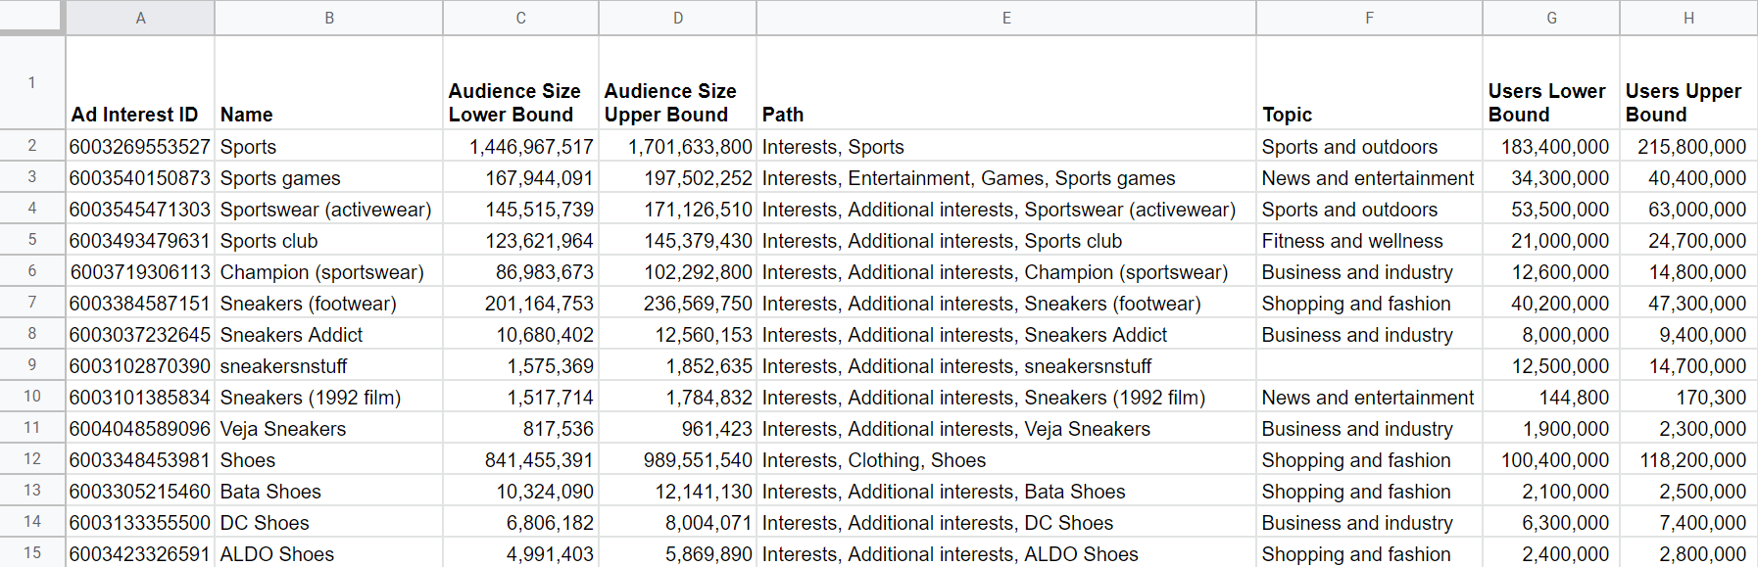Select row 12 containing Shoes data
Image resolution: width=1758 pixels, height=567 pixels.
(31, 459)
